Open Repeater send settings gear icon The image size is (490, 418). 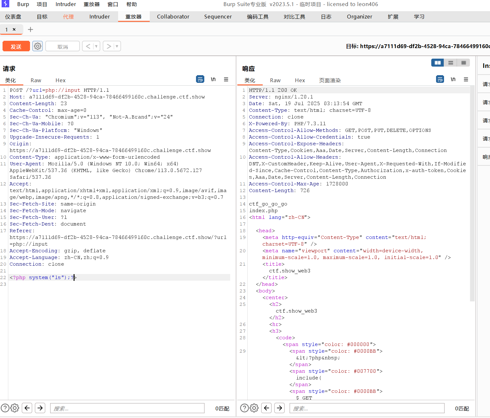click(x=38, y=46)
